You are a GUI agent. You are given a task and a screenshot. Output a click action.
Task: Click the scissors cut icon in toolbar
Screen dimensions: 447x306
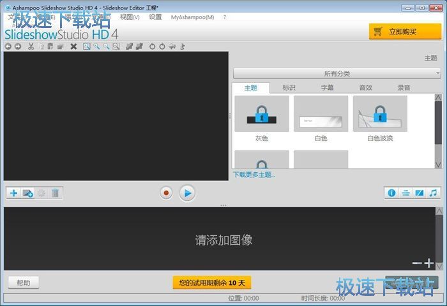click(30, 47)
